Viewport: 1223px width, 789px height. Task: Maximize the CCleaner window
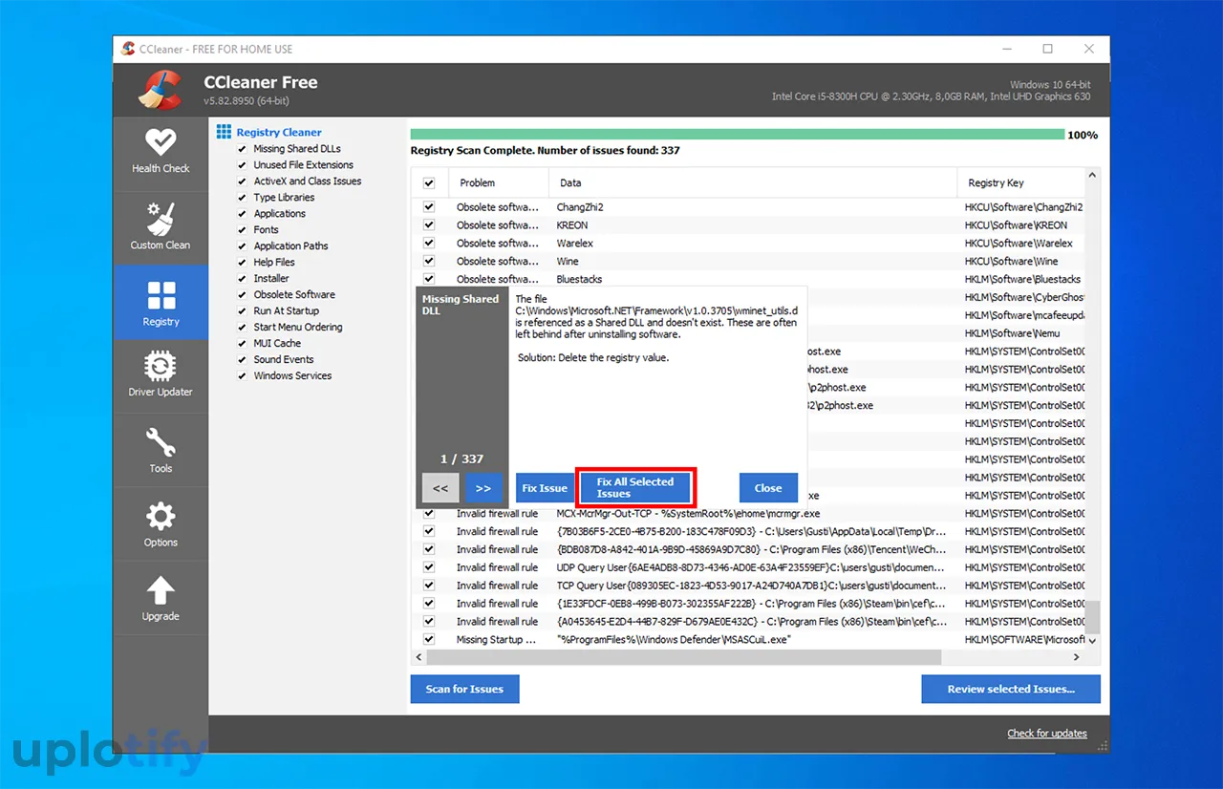point(1047,49)
